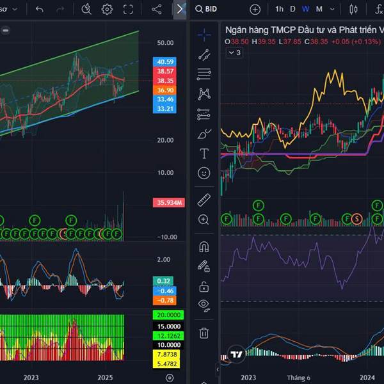Open the dropdown chevron beside 'sơ'
The height and width of the screenshot is (384, 384).
pos(15,10)
